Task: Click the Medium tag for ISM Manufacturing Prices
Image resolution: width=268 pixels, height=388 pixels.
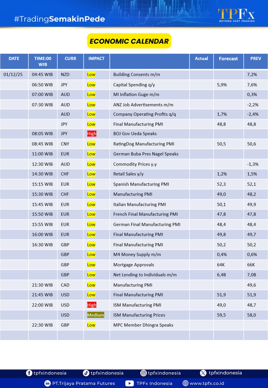Action: [95, 315]
